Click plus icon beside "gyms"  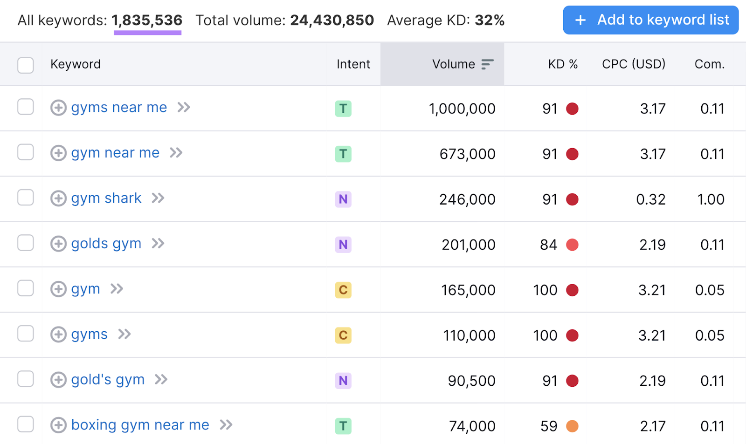point(58,335)
